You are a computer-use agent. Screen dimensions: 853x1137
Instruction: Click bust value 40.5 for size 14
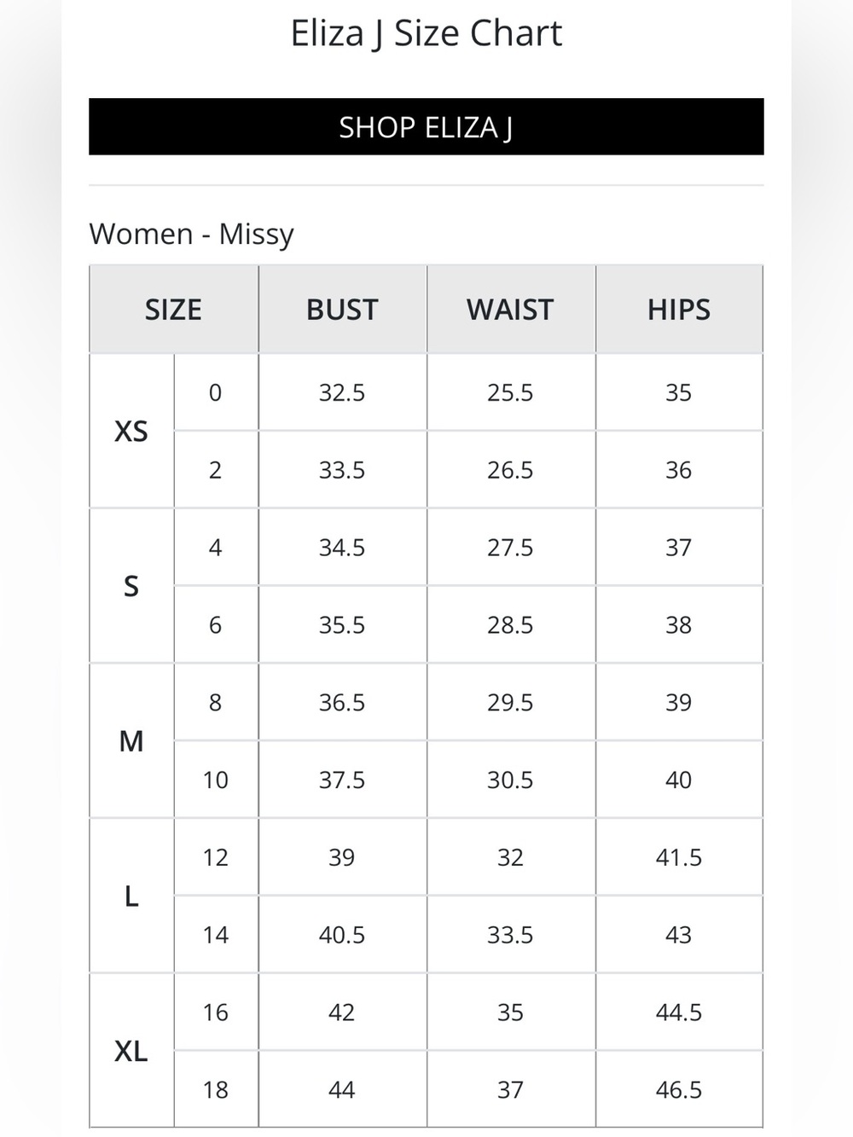pyautogui.click(x=342, y=935)
